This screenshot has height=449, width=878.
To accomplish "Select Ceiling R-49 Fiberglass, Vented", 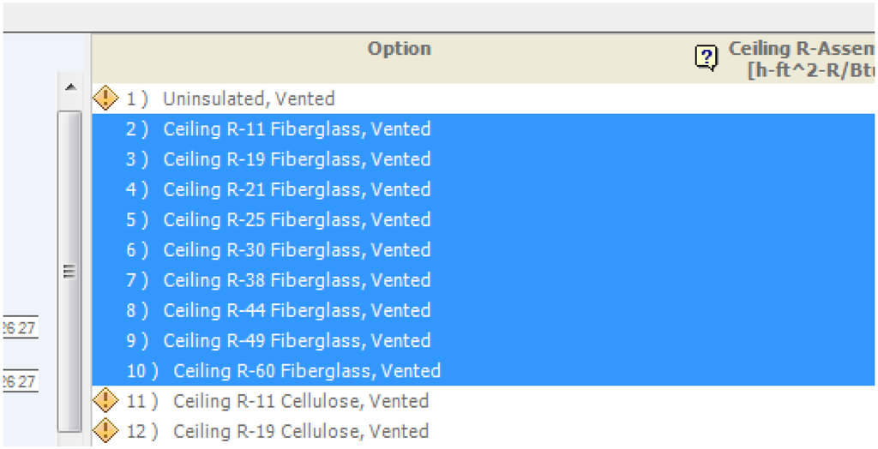I will tap(297, 340).
